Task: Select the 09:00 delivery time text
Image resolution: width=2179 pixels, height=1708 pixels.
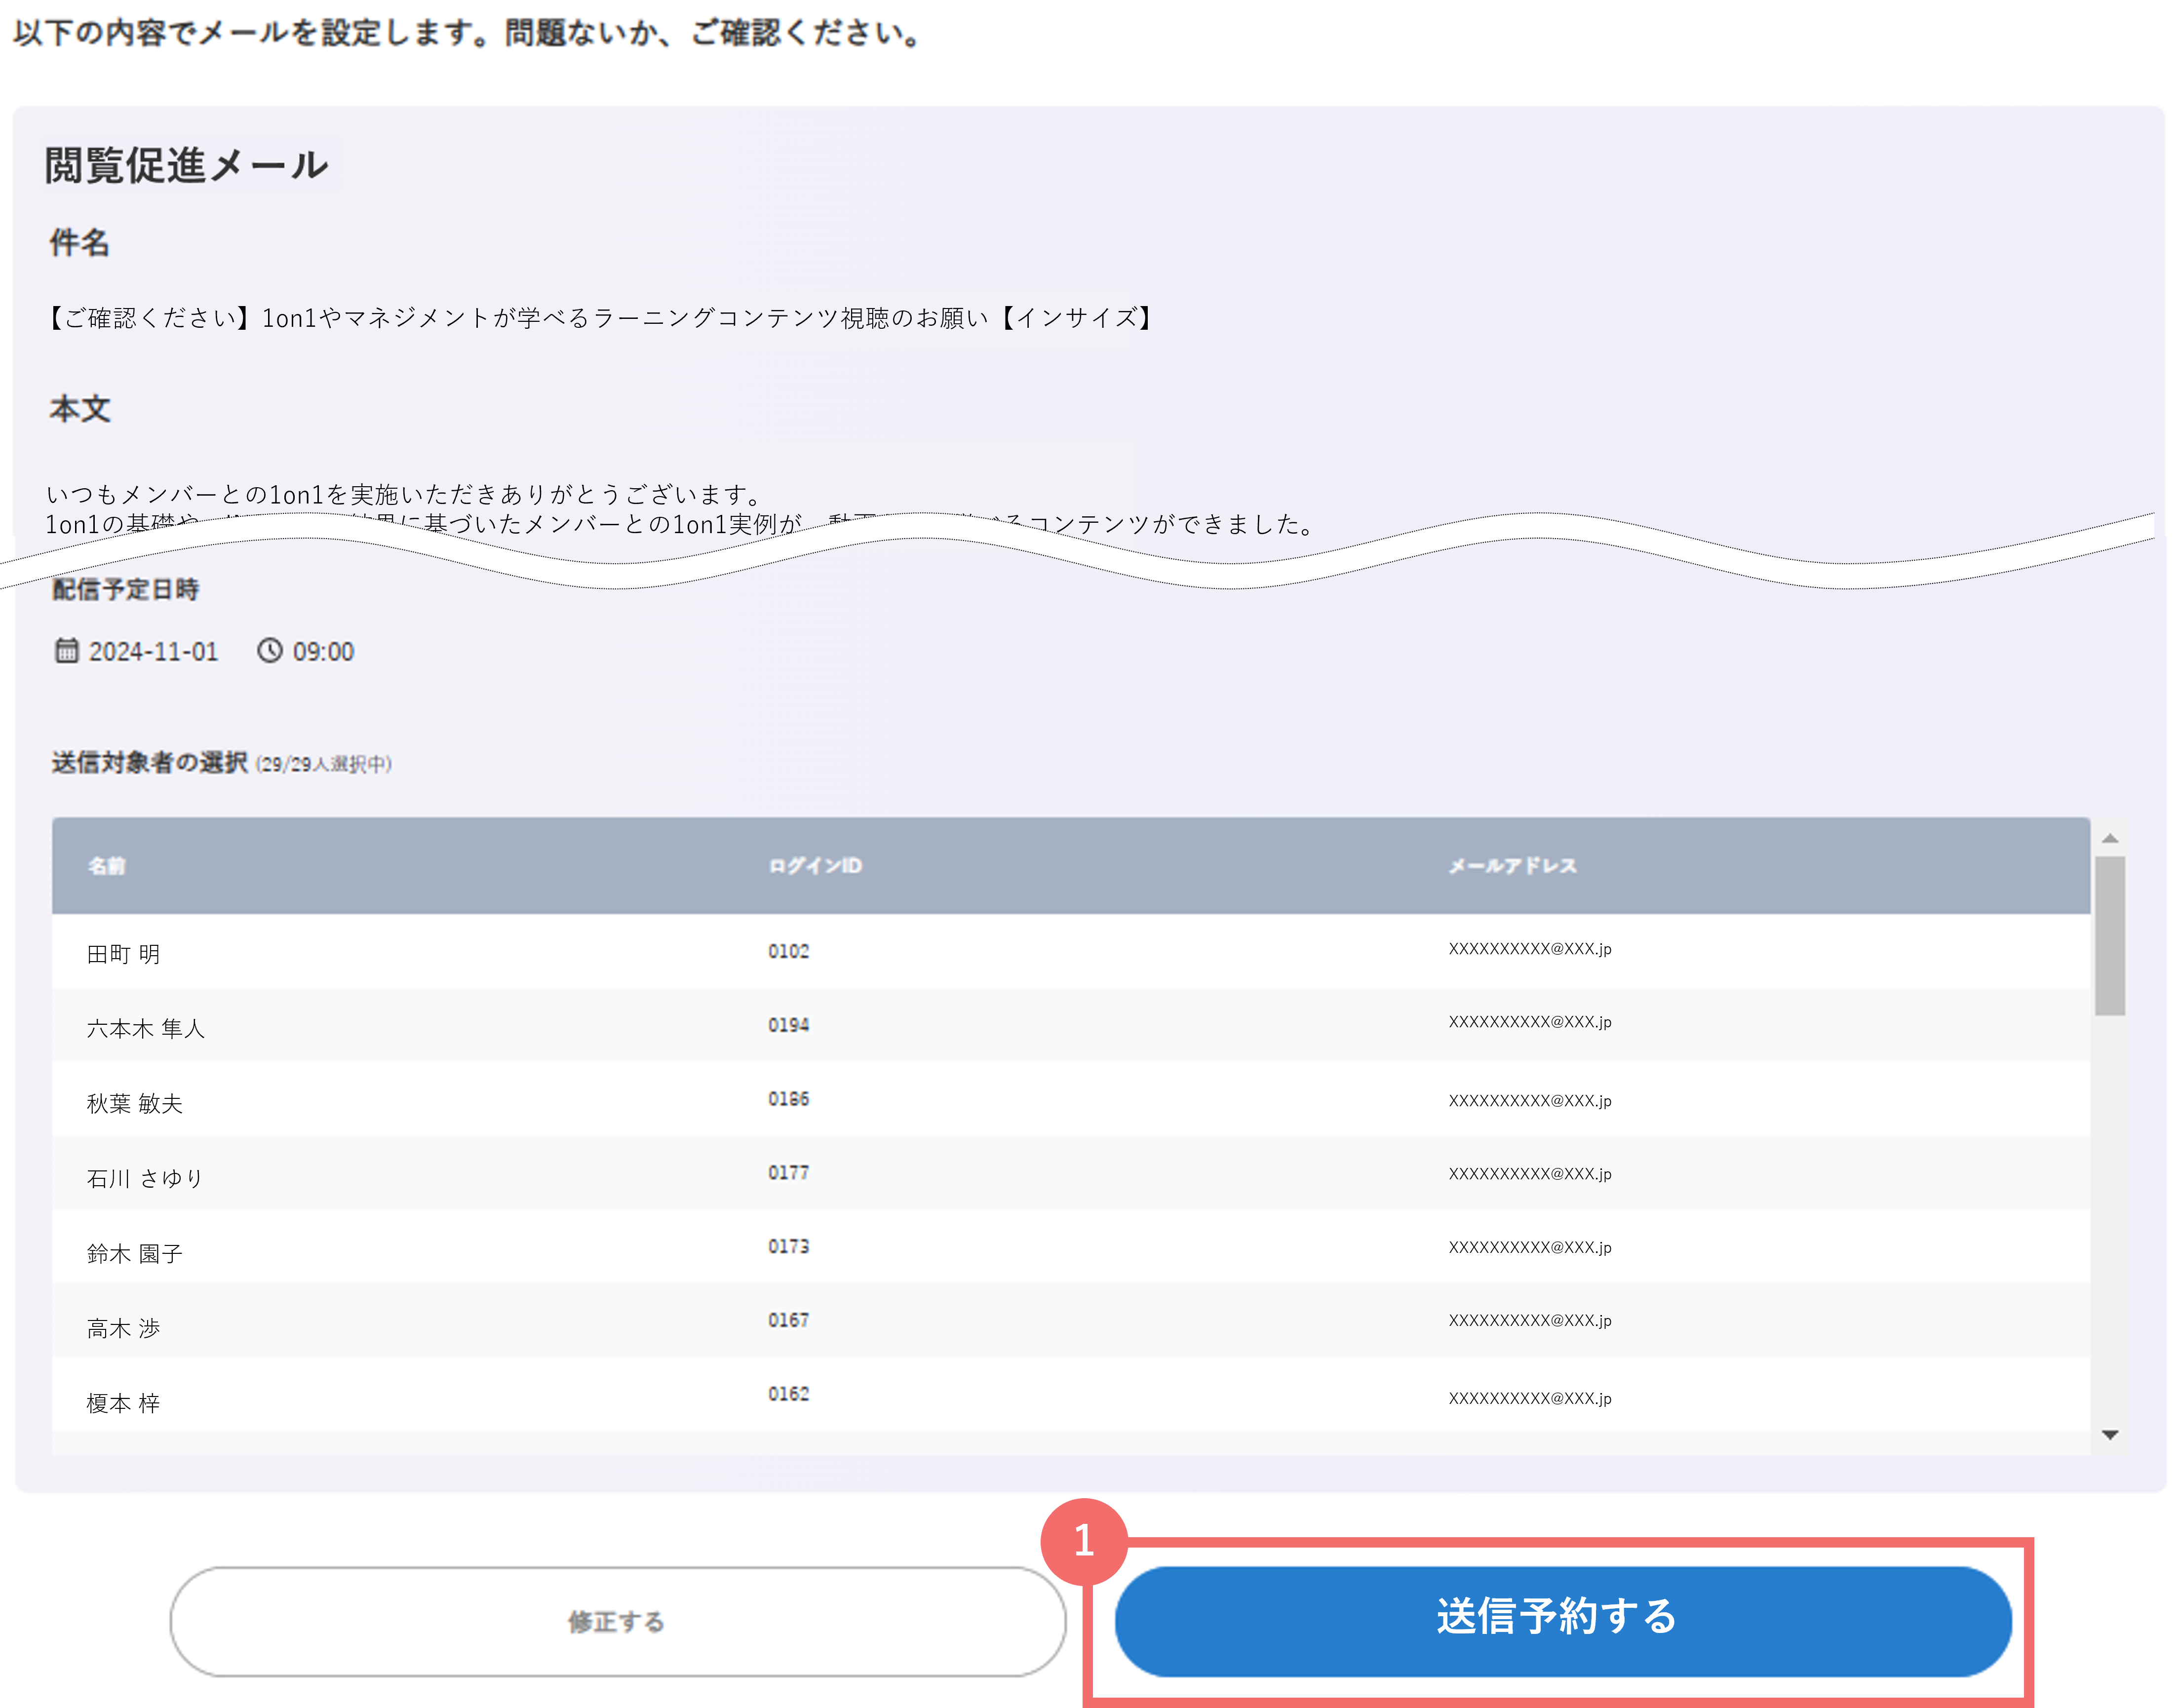Action: point(323,652)
